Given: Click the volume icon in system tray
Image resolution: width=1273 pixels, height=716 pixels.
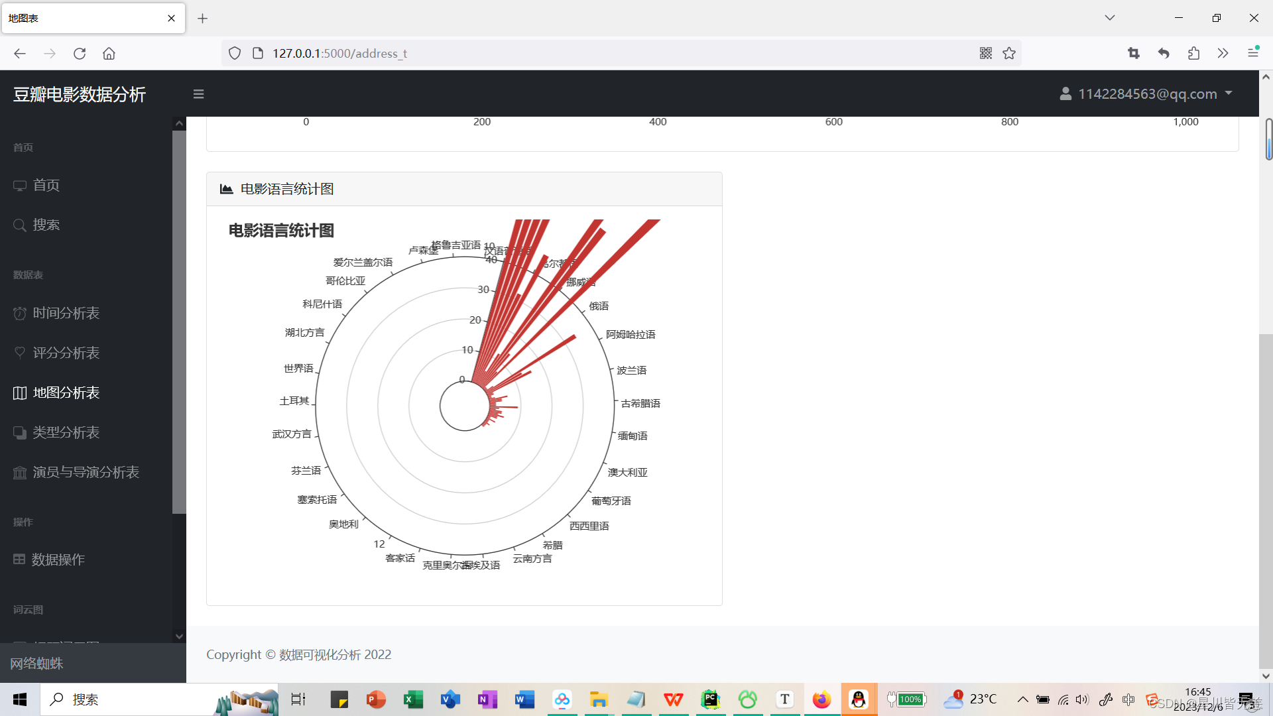Looking at the screenshot, I should coord(1083,699).
